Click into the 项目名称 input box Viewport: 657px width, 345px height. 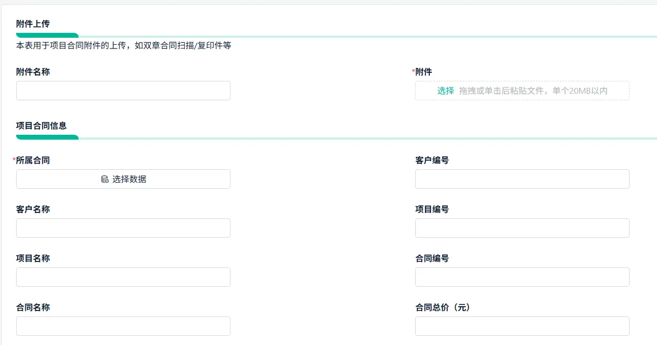click(123, 277)
